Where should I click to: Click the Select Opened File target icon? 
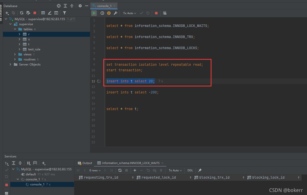click(x=59, y=6)
